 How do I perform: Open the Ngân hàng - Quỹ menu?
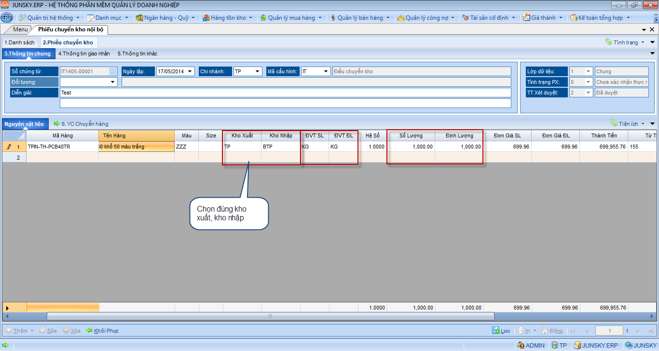(165, 18)
